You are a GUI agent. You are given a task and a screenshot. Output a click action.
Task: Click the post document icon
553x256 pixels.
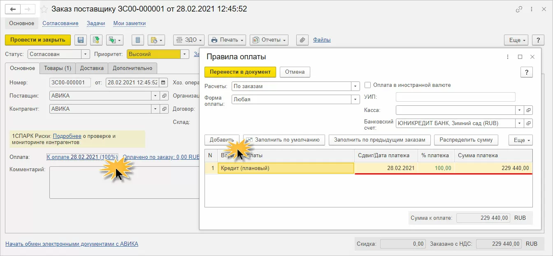(96, 40)
